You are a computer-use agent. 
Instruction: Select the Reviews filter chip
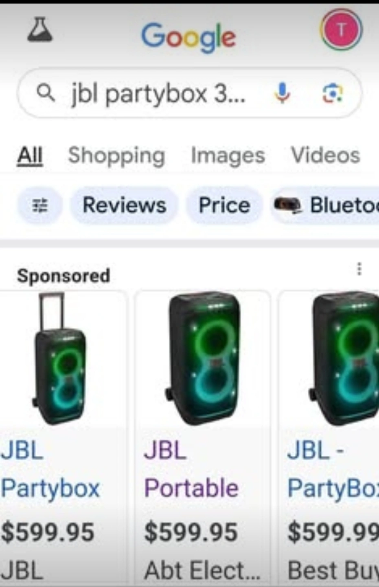pos(124,205)
